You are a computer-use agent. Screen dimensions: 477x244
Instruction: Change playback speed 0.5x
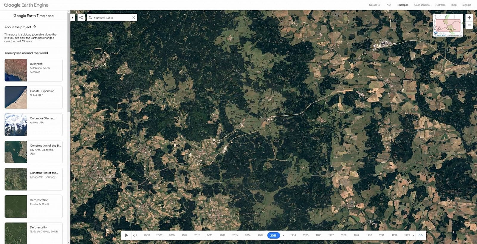click(x=421, y=235)
